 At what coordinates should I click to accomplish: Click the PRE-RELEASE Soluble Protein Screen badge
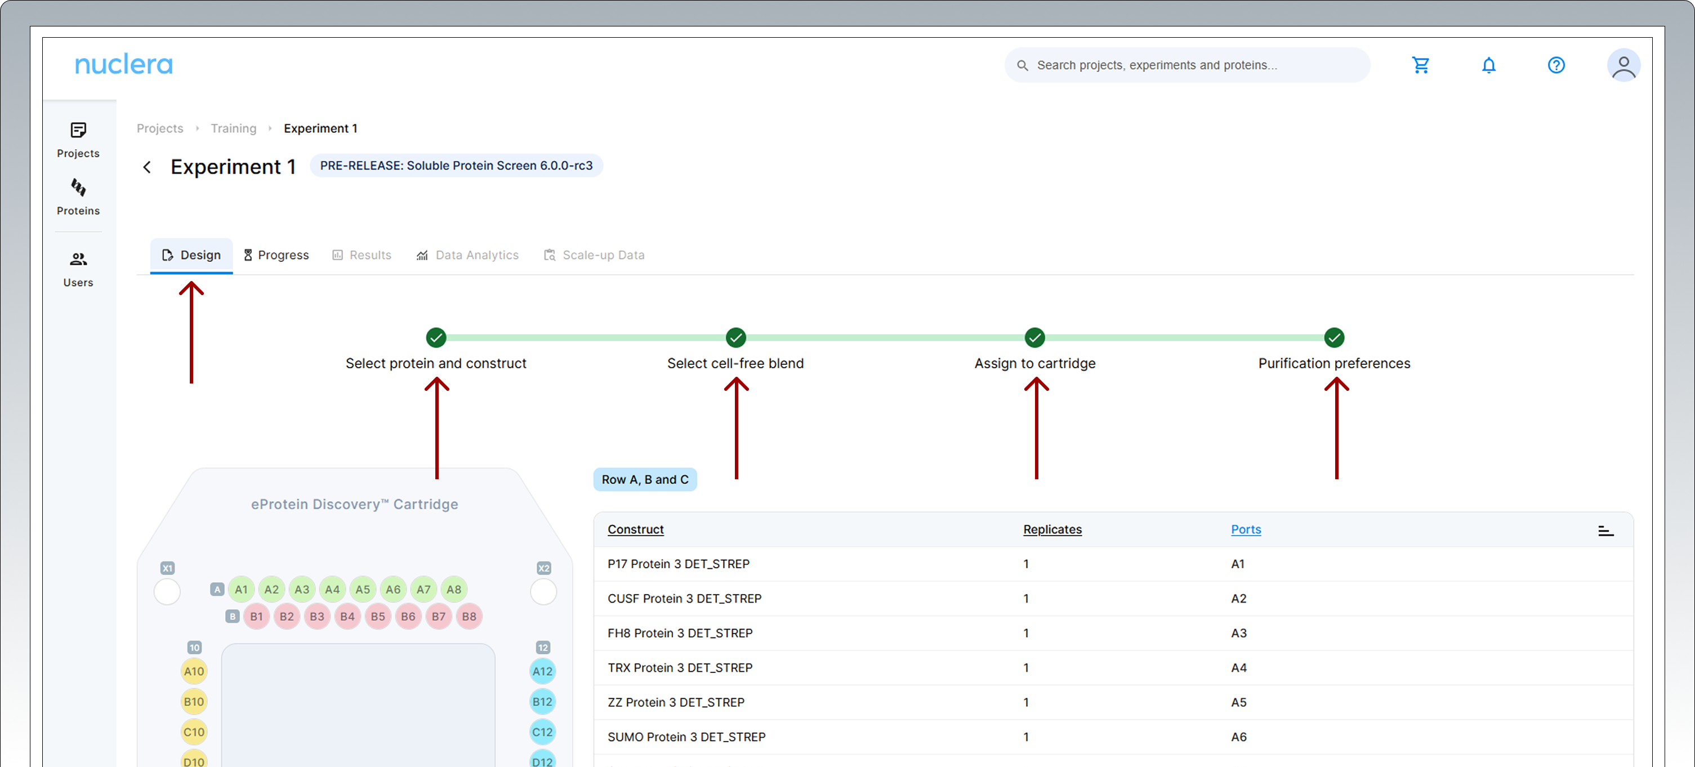456,165
